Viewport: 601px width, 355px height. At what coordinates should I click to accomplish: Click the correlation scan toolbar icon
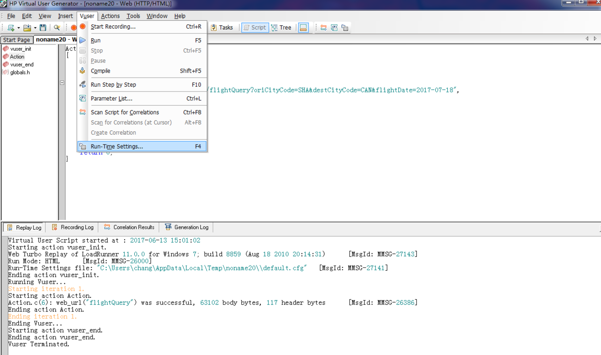(x=323, y=28)
